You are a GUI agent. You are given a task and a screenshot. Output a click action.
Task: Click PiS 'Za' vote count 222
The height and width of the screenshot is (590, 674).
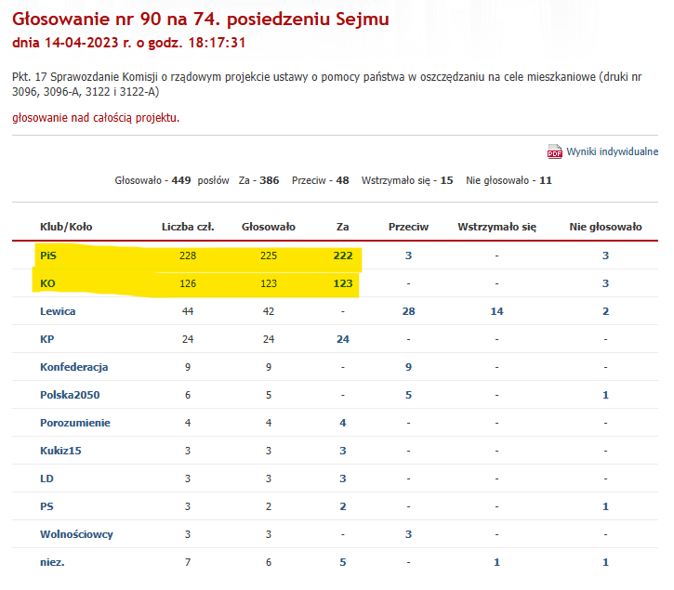point(342,255)
